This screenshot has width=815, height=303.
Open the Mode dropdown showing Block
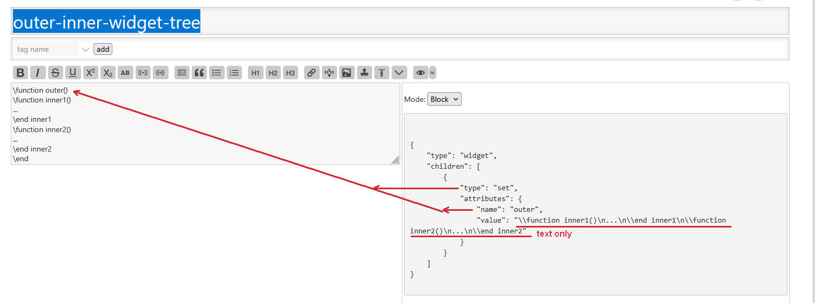(x=444, y=99)
